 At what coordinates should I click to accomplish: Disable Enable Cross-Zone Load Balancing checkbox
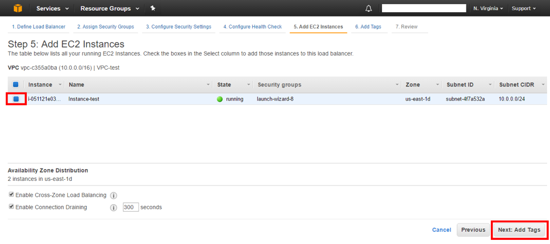point(12,195)
